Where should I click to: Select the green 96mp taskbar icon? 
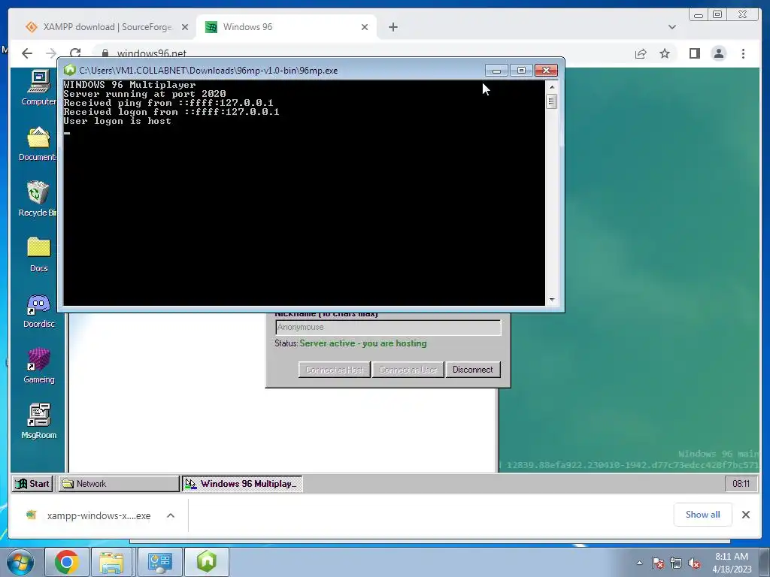[x=206, y=562]
